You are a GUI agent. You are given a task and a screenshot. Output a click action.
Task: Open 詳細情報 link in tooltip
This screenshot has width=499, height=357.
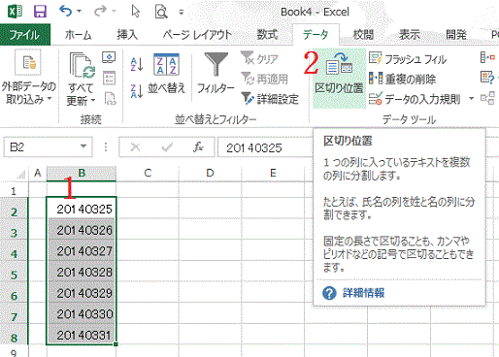point(364,293)
